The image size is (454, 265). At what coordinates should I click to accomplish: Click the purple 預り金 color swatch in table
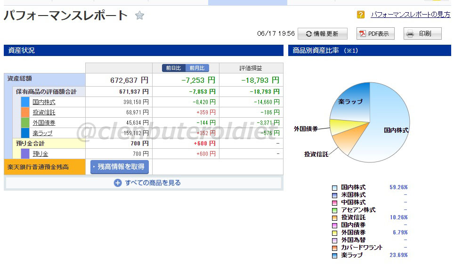[x=25, y=153]
